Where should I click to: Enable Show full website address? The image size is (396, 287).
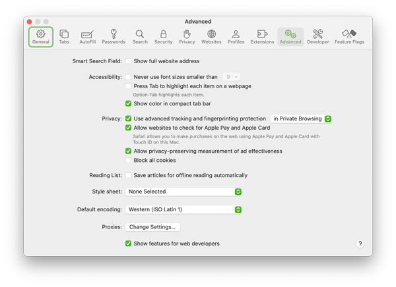(128, 61)
